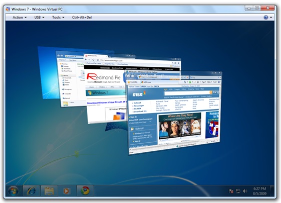281x203 pixels.
Task: Click the Download IE8 link on MSN
Action: tap(140, 112)
